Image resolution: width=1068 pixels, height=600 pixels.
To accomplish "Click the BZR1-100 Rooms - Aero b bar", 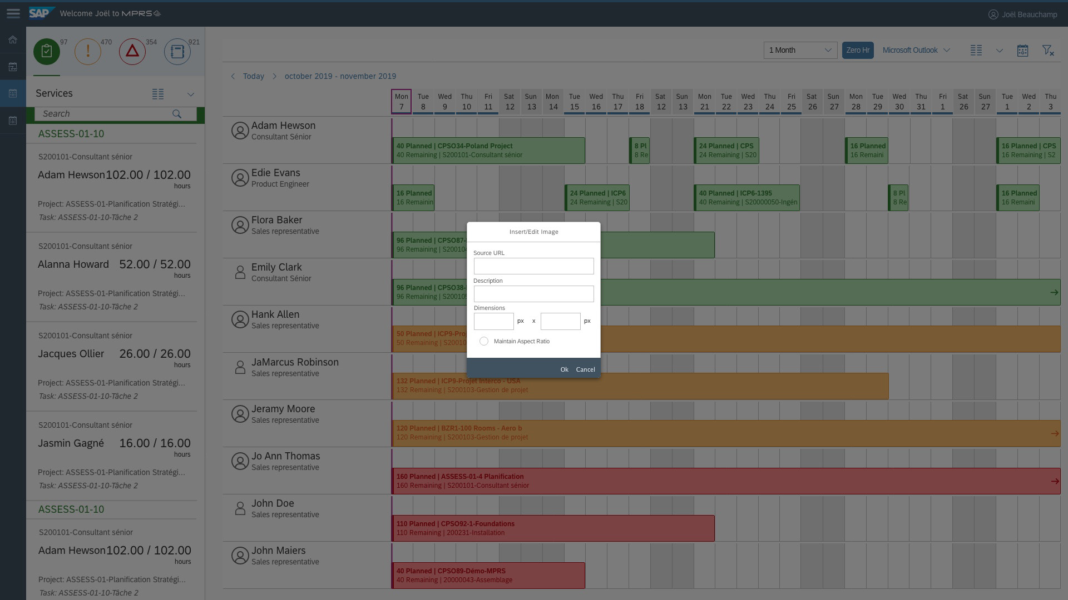I will pos(726,433).
